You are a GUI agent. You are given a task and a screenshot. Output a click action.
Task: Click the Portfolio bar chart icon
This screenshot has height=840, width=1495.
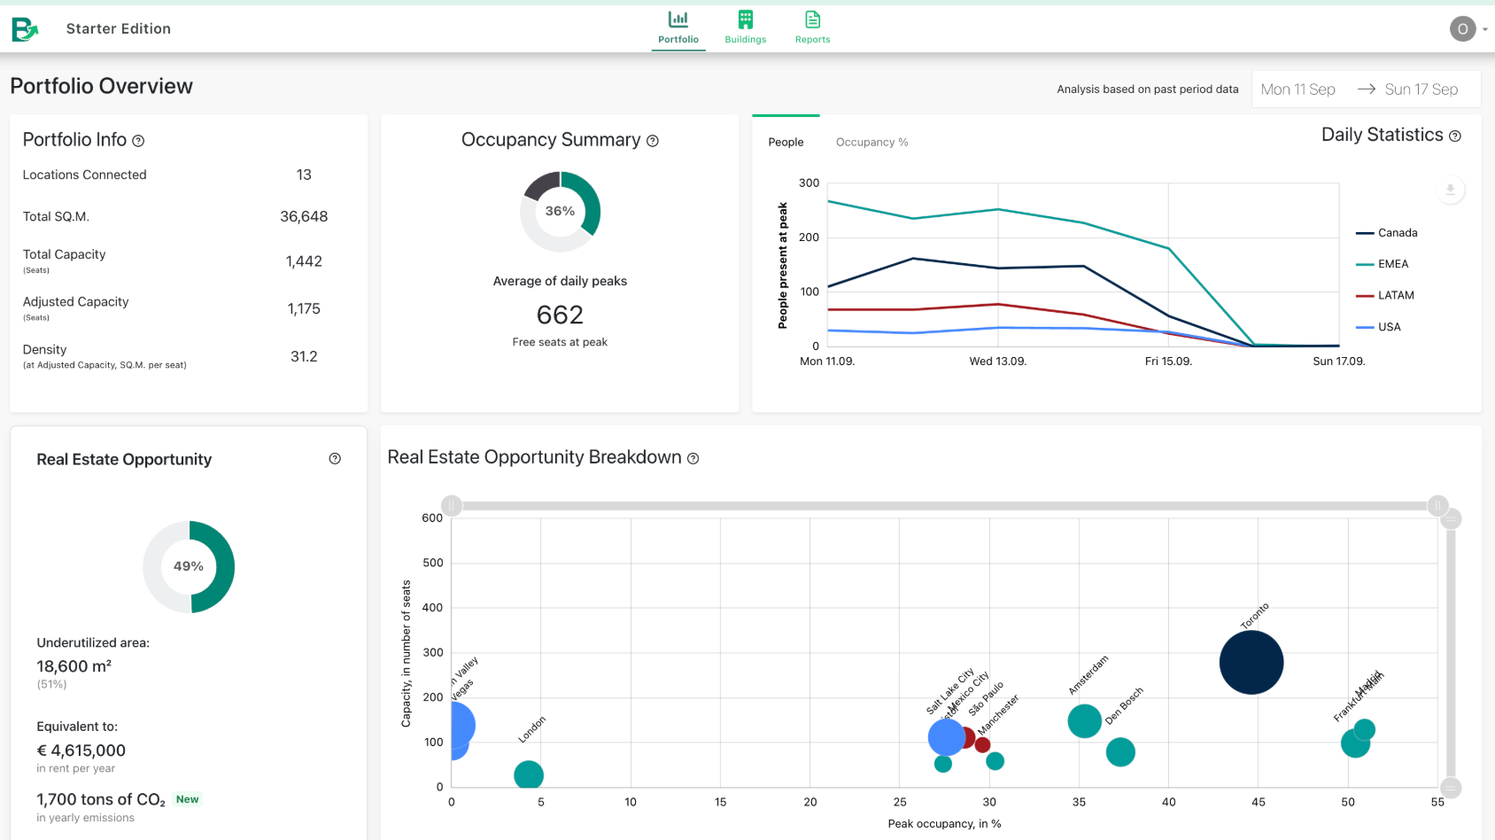[678, 19]
